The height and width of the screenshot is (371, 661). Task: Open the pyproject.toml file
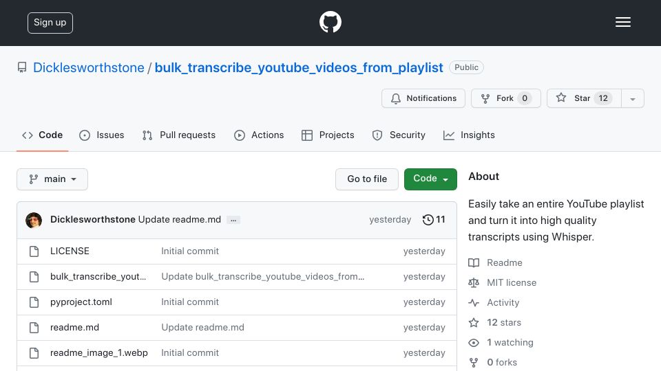coord(81,302)
